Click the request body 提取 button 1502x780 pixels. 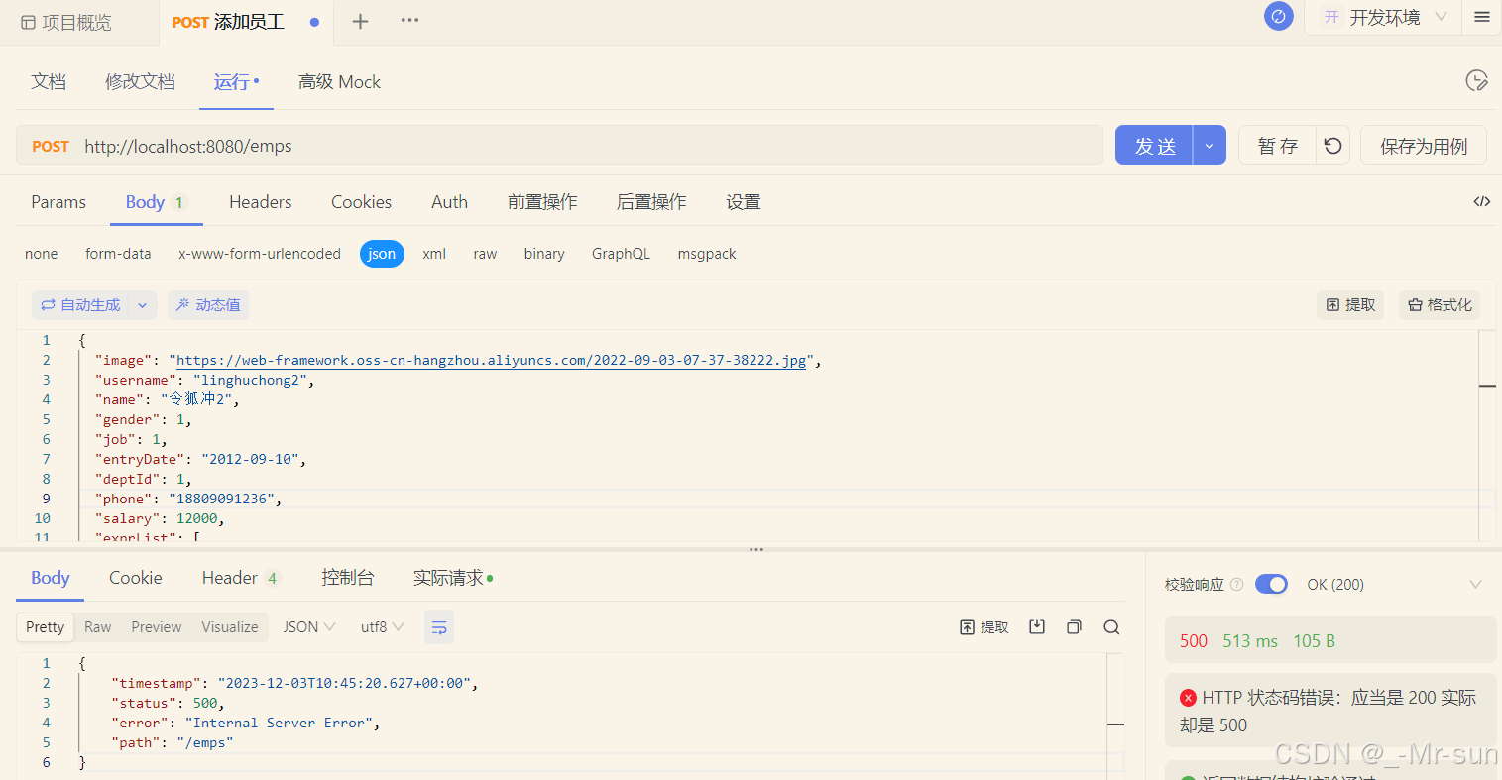point(1350,305)
